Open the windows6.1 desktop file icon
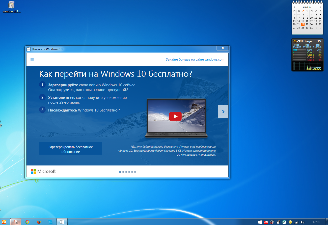This screenshot has width=328, height=225. [x=12, y=7]
